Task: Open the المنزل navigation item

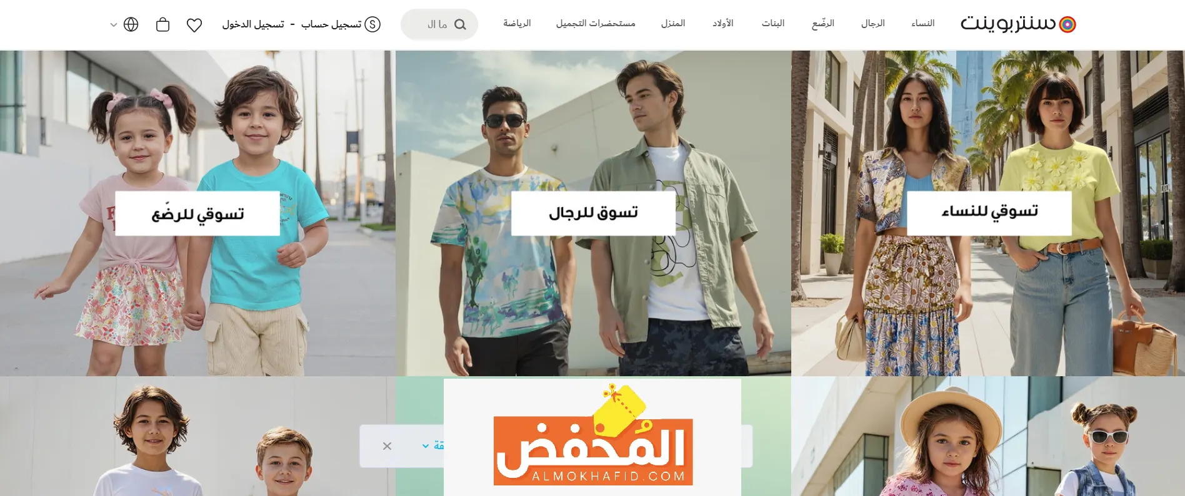Action: pyautogui.click(x=673, y=24)
